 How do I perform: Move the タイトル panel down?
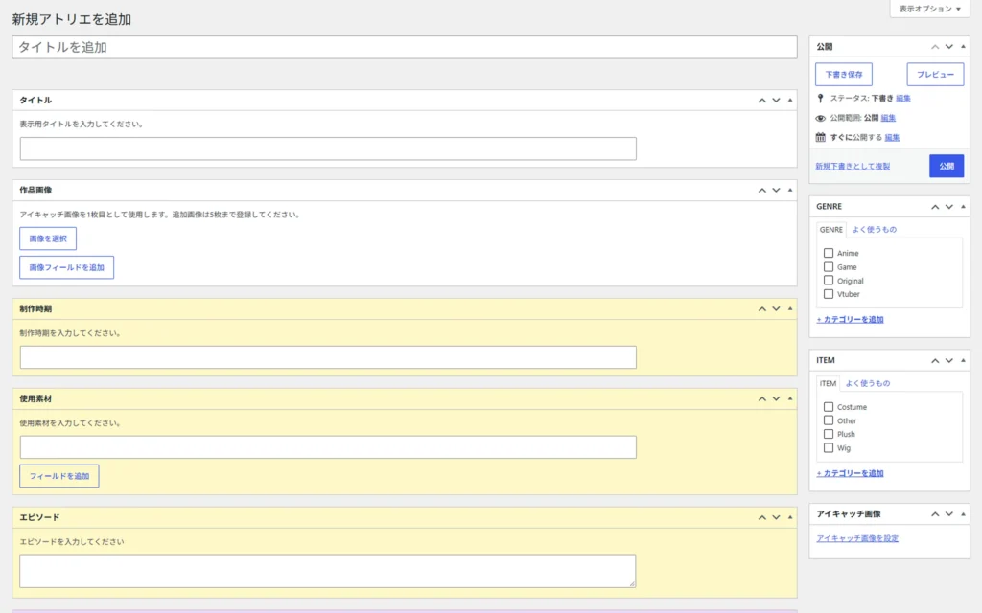tap(776, 100)
